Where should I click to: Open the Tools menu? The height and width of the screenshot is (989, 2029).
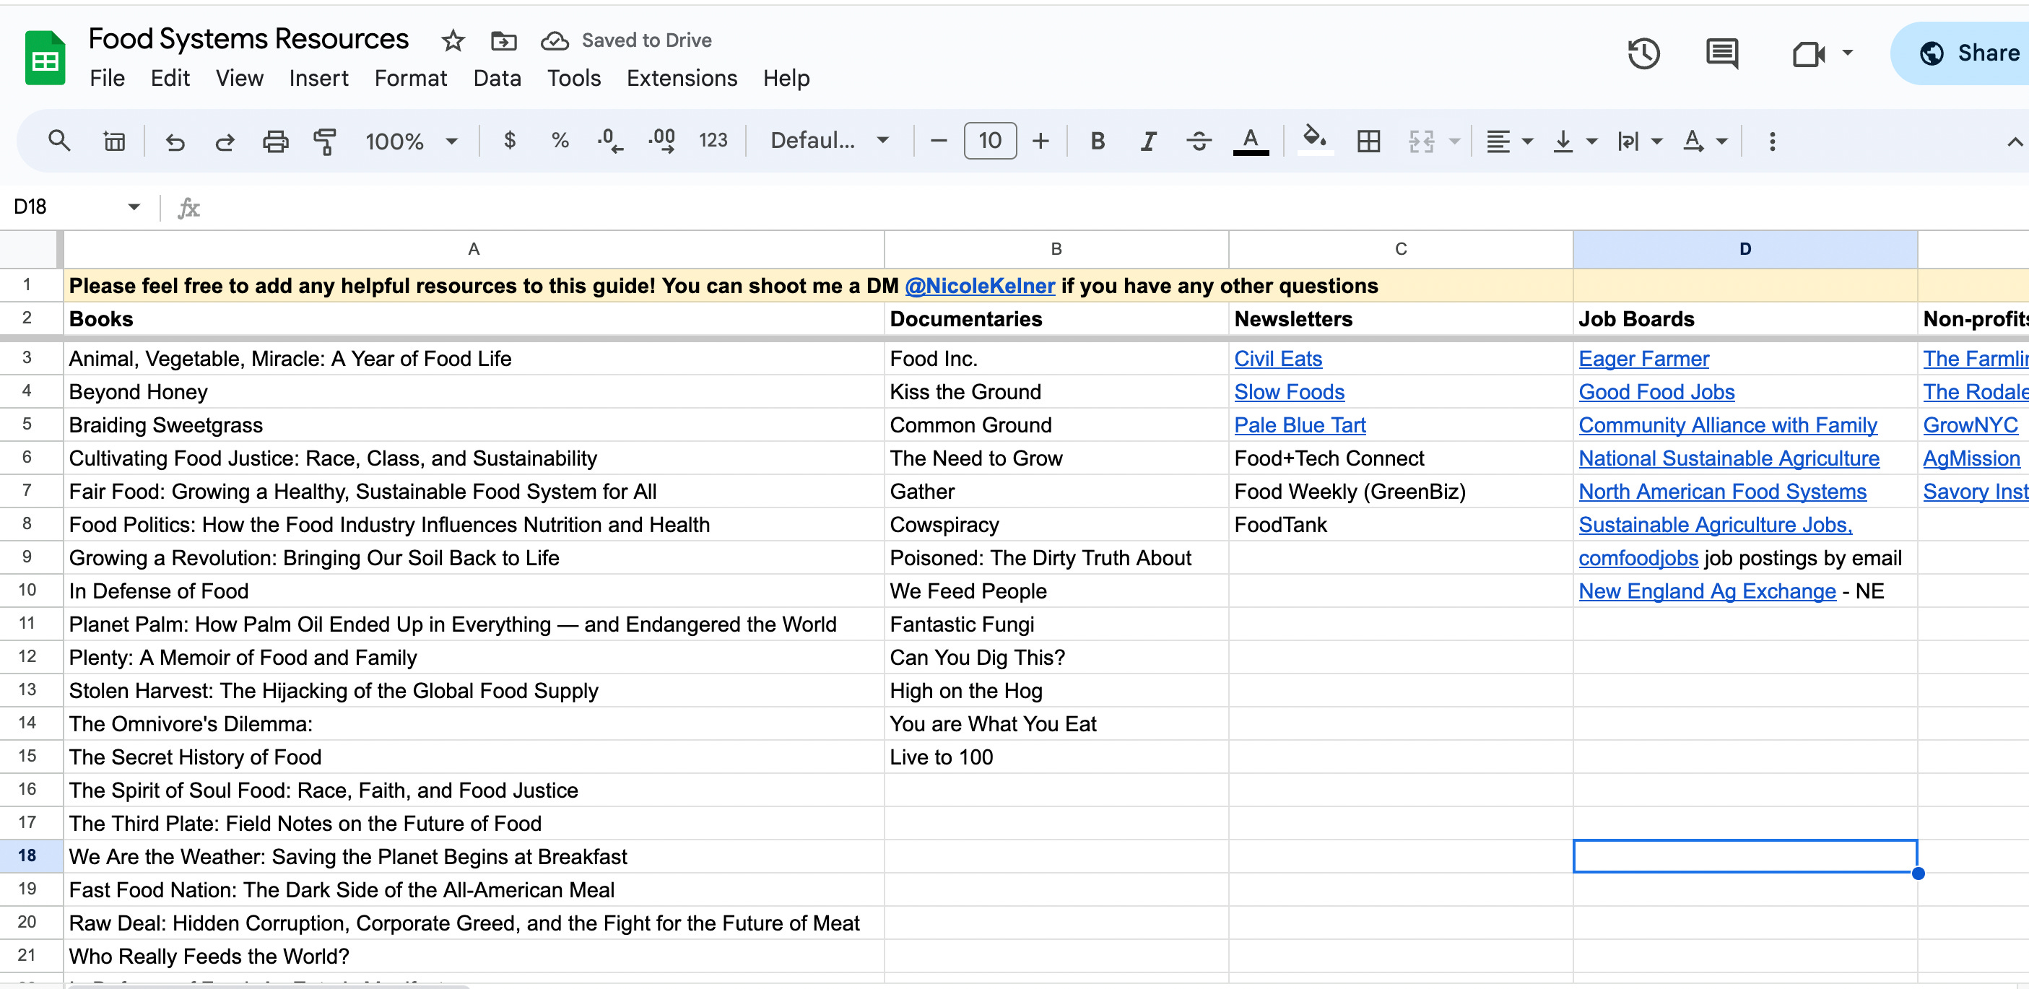point(573,78)
